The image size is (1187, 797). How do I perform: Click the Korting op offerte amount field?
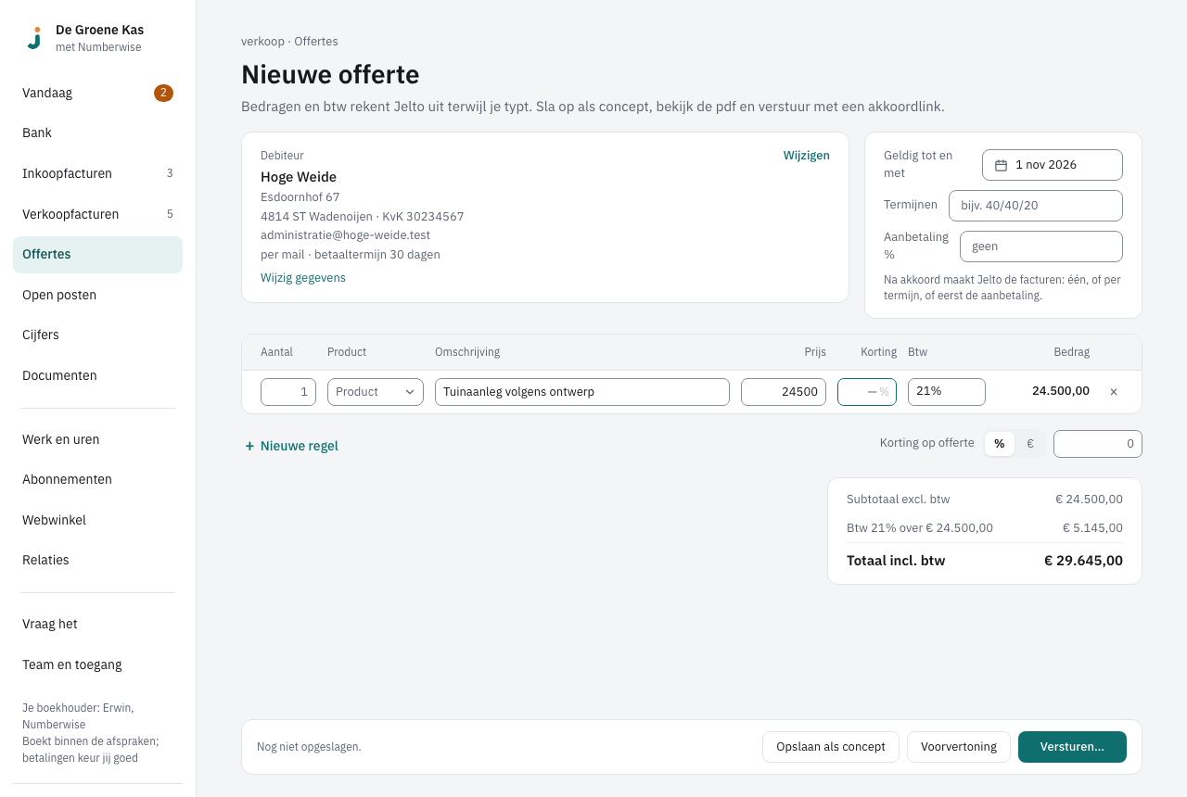[1098, 444]
